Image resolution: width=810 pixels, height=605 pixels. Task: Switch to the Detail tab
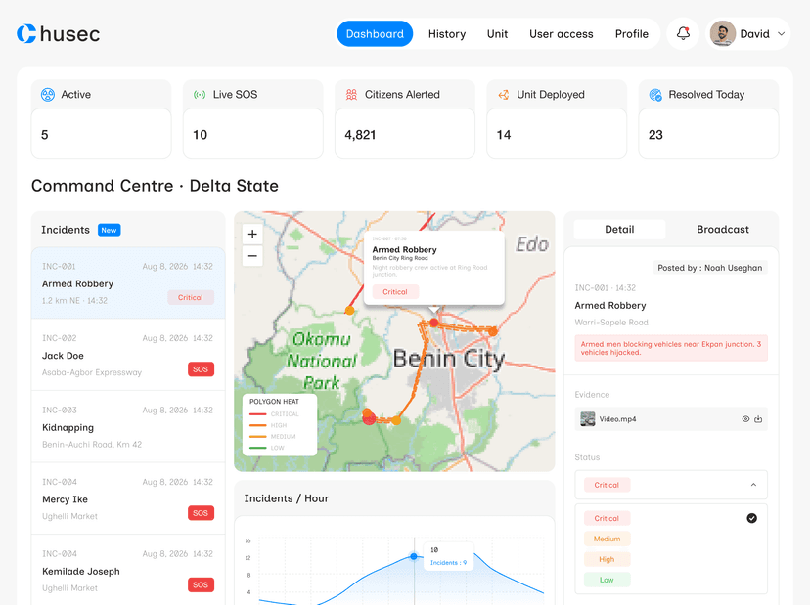tap(619, 230)
